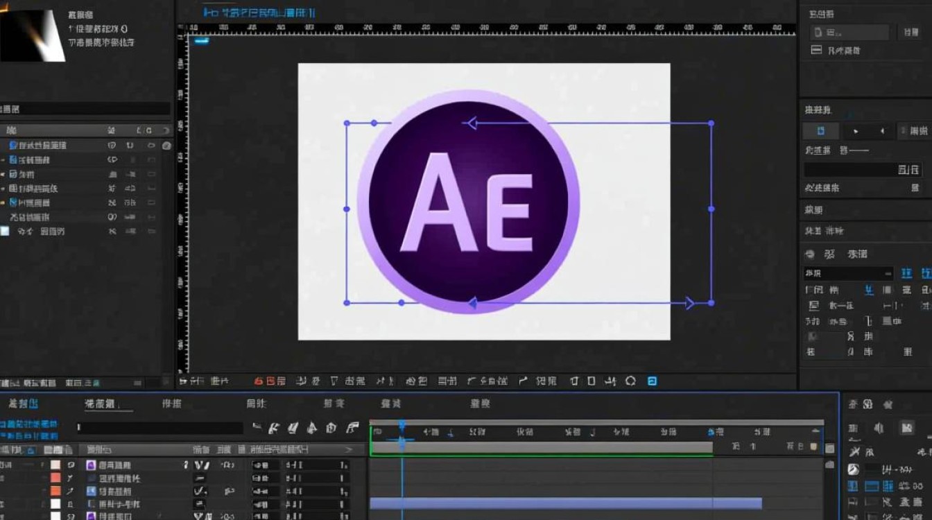Click the red icon in the viewer bottom toolbar
Viewport: 932px width, 520px height.
pyautogui.click(x=259, y=381)
